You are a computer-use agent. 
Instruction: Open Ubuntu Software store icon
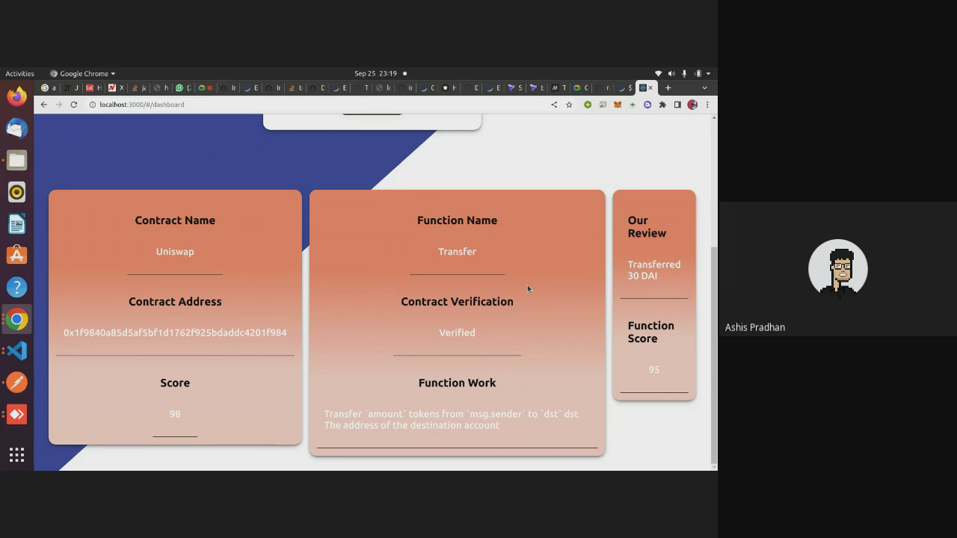pos(16,256)
